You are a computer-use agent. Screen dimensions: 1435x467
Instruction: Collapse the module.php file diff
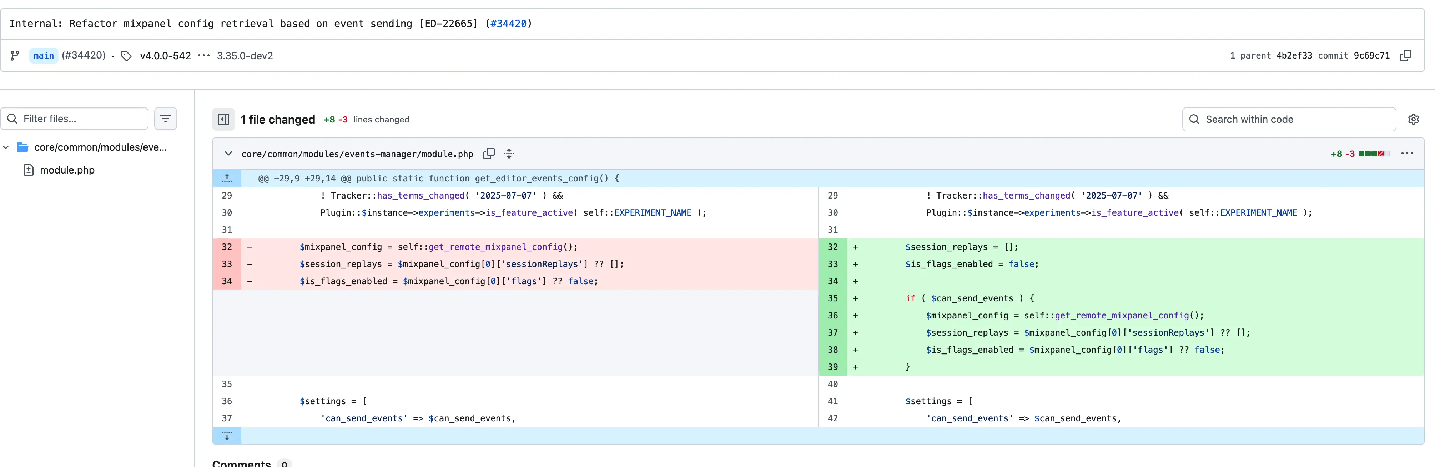point(228,154)
